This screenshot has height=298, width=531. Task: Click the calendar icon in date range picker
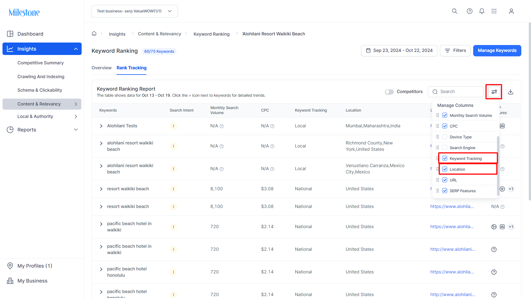pos(368,50)
